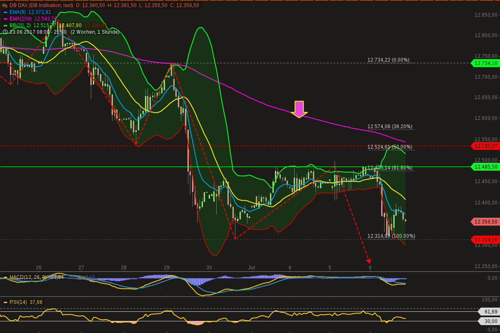Viewport: 500px width, 333px height.
Task: Click the yellow BB middle value 12.407,80
Action: point(70,25)
